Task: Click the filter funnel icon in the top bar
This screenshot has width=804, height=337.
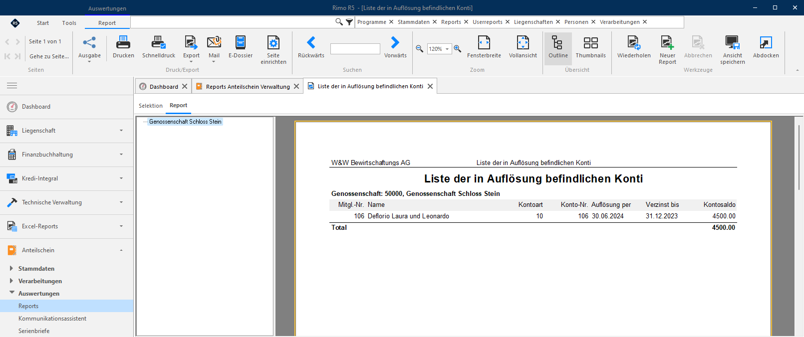Action: click(349, 22)
